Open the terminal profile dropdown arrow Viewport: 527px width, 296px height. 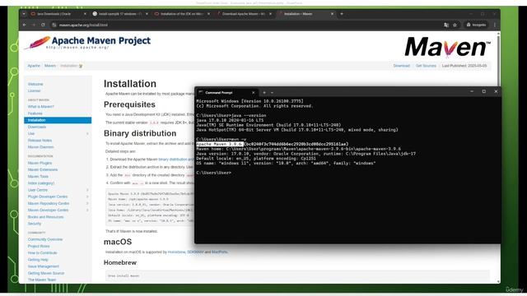(x=272, y=93)
